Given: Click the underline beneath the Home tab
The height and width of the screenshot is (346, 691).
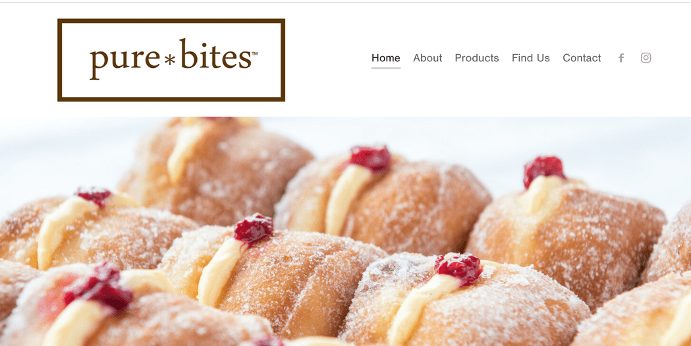Looking at the screenshot, I should tap(385, 68).
